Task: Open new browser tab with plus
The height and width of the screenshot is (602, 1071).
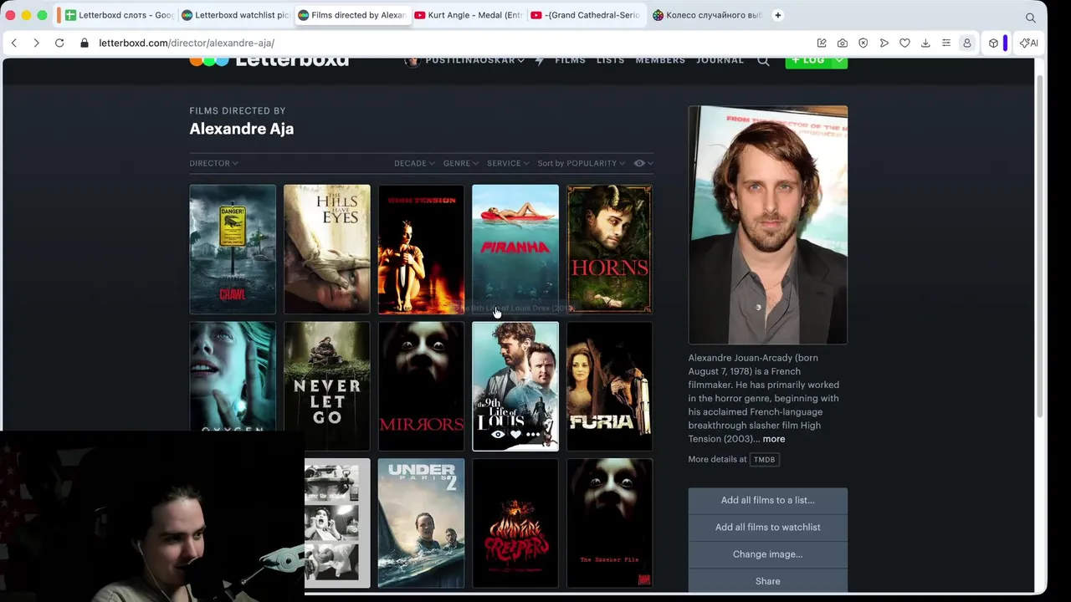Action: (778, 15)
